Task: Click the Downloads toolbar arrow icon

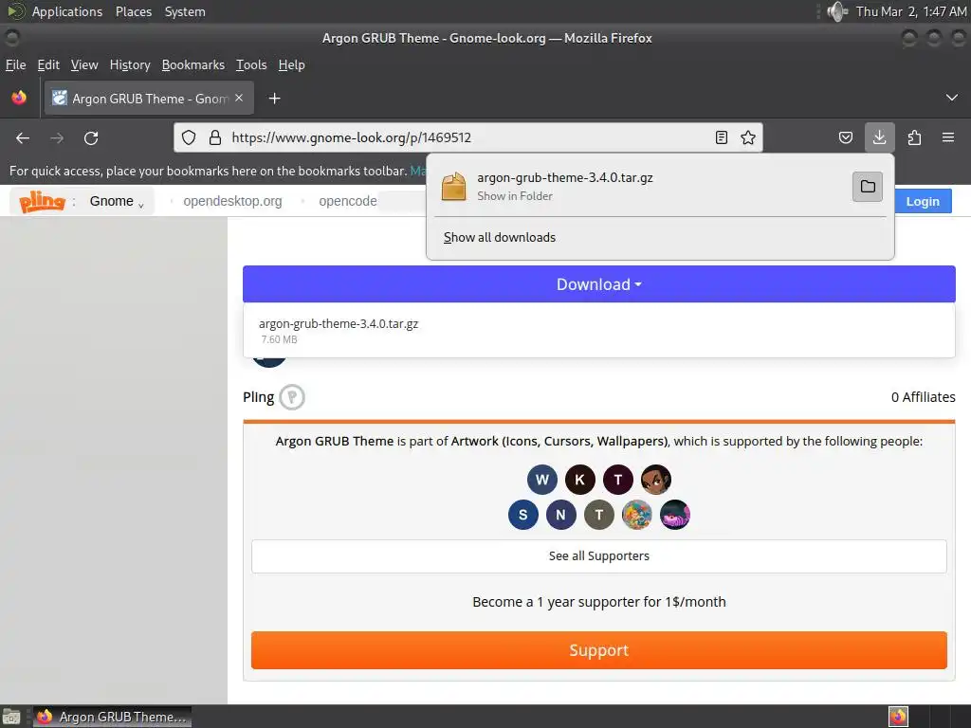Action: tap(879, 137)
